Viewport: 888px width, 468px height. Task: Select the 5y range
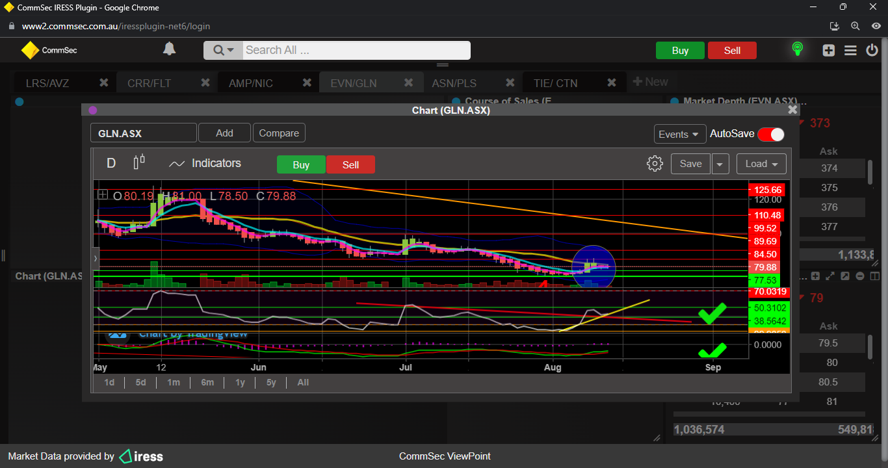[271, 382]
